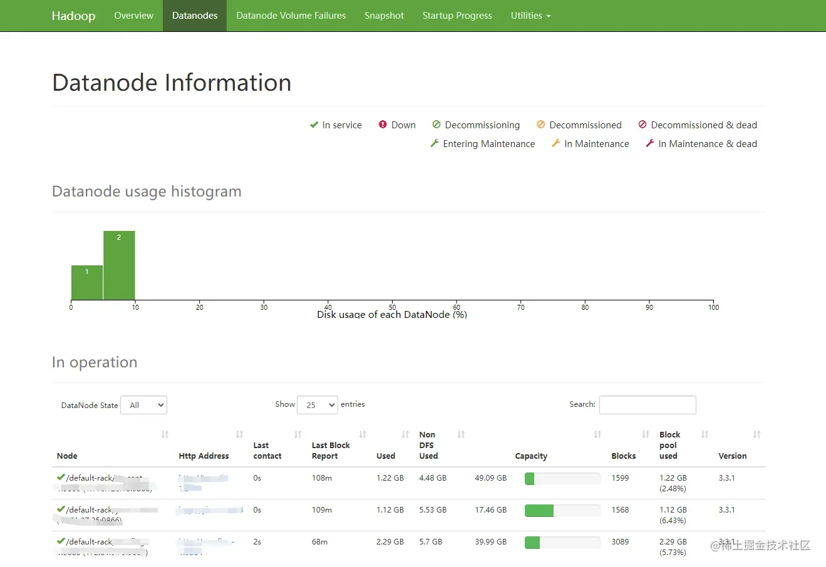Click the 5.53 GB Non DFS Used cell
The image size is (826, 567).
click(433, 510)
